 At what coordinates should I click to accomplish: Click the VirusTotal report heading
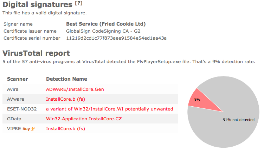click(36, 53)
